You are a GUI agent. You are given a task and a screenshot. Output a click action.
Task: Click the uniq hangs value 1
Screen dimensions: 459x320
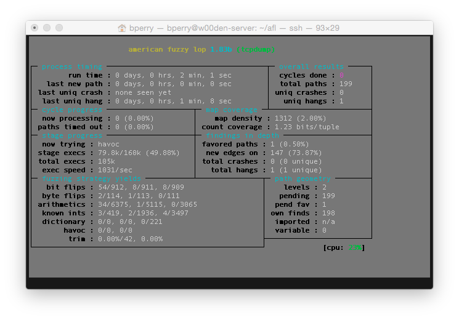tap(341, 101)
